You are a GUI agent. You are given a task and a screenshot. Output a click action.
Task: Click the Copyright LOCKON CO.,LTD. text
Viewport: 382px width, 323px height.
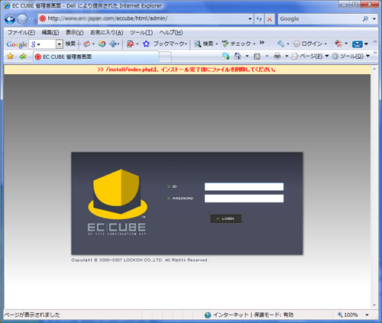point(140,260)
